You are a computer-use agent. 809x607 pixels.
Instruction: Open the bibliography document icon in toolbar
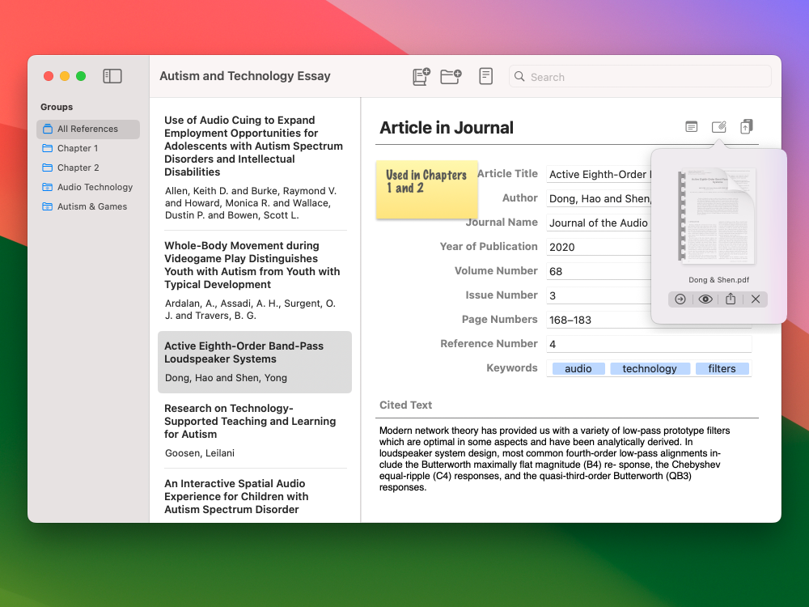pyautogui.click(x=485, y=77)
